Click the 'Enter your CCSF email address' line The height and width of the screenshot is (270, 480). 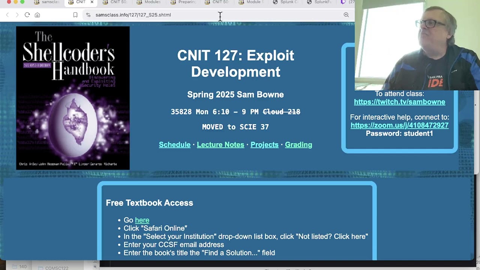(174, 245)
